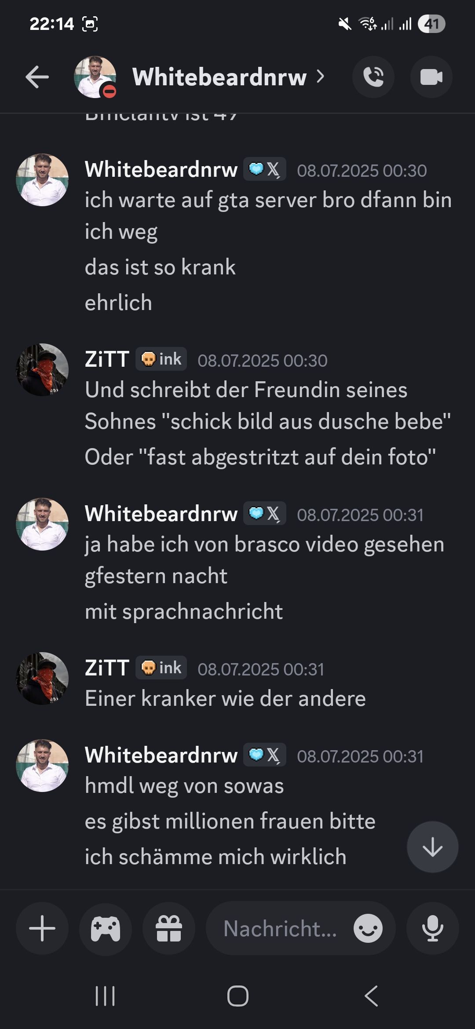Expand Whitebeardnrw profile via header chevron
Screen dimensions: 475x1029
coord(321,77)
